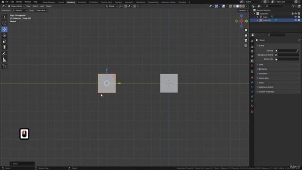Switch to wireframe viewport shading

coord(235,6)
